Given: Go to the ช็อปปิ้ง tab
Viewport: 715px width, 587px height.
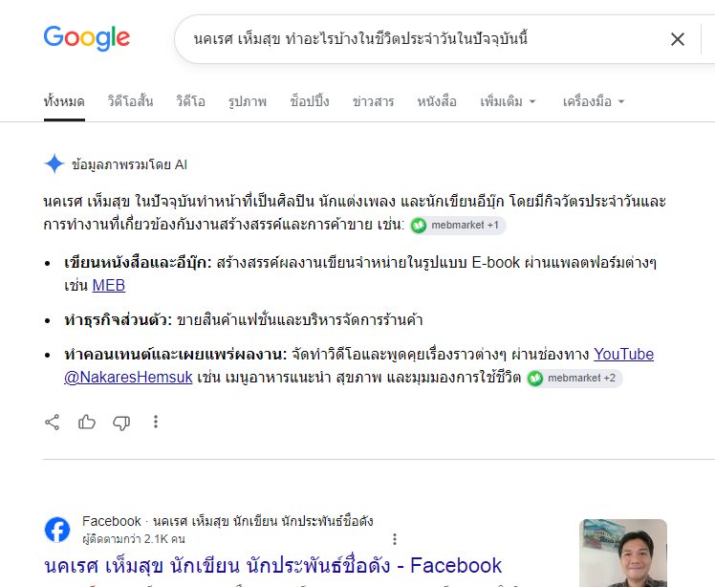Looking at the screenshot, I should coord(310,101).
